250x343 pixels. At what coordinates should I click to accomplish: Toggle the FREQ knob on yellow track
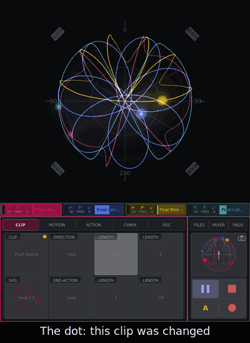[x=142, y=209]
